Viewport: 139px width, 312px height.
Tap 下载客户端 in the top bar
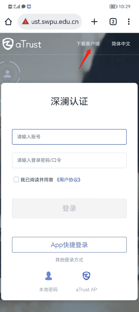tap(88, 44)
